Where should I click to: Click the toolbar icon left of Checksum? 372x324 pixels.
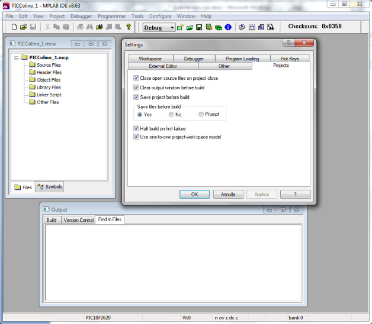[x=271, y=27]
